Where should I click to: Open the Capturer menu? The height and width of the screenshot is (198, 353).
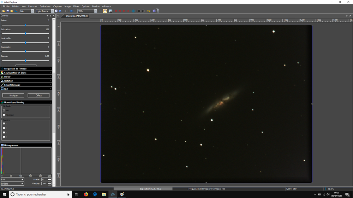58,6
